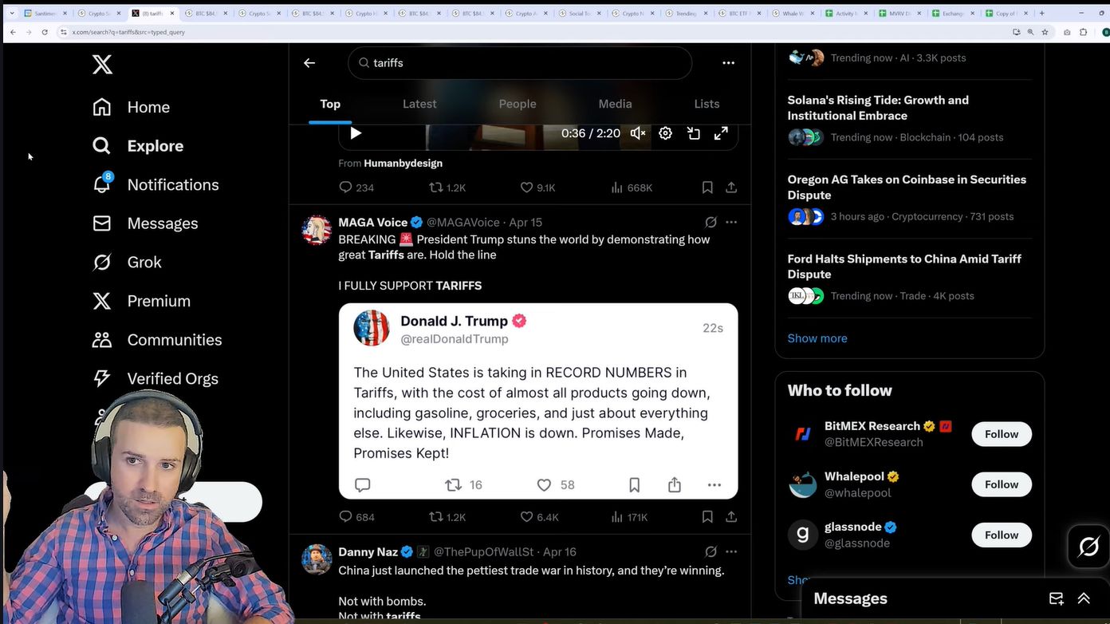Follow BitMEX Research

[1002, 434]
